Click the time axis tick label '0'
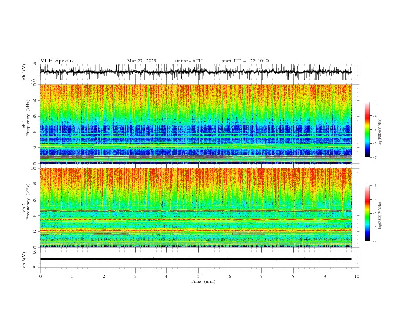This screenshot has width=402, height=310. pyautogui.click(x=40, y=276)
